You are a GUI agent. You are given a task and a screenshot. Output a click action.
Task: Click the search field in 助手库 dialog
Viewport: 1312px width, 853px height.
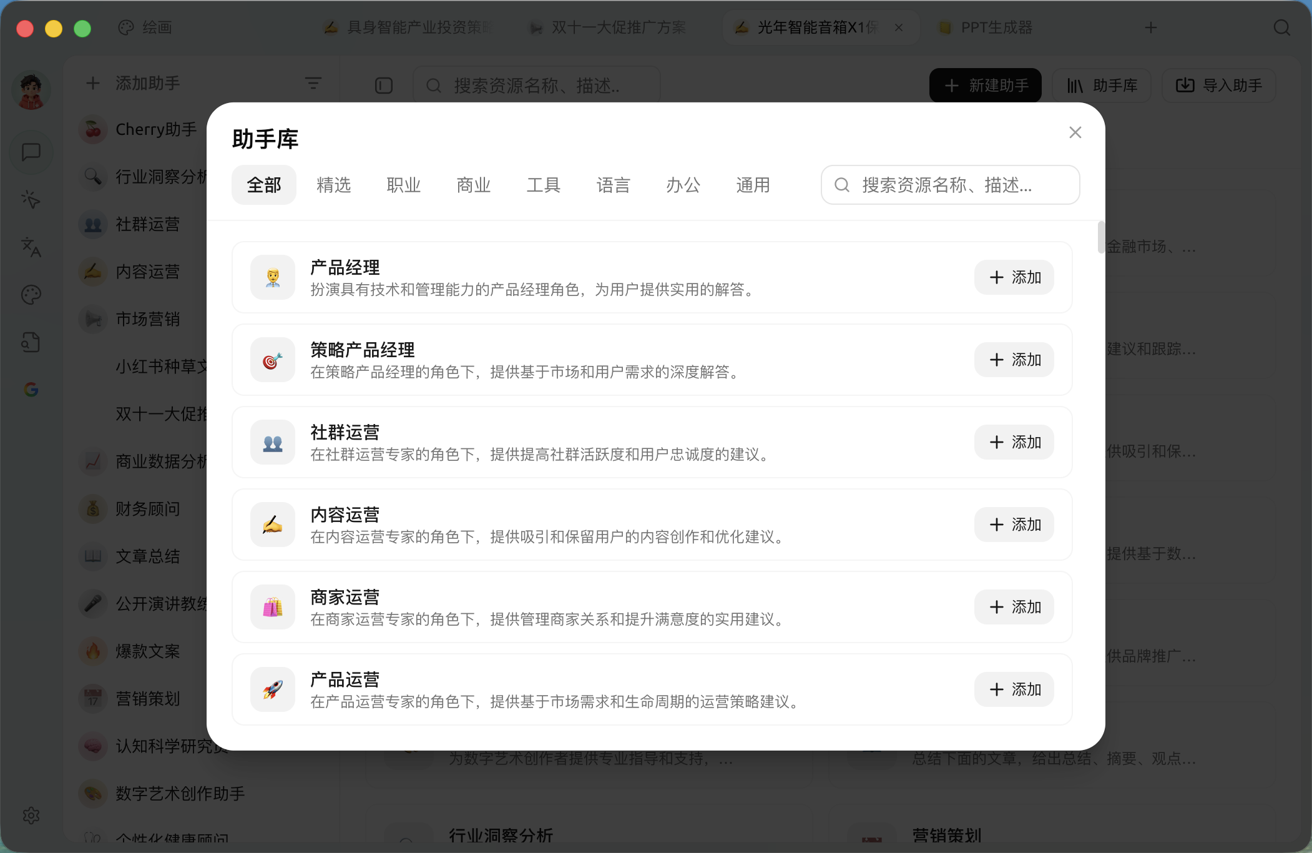click(950, 185)
